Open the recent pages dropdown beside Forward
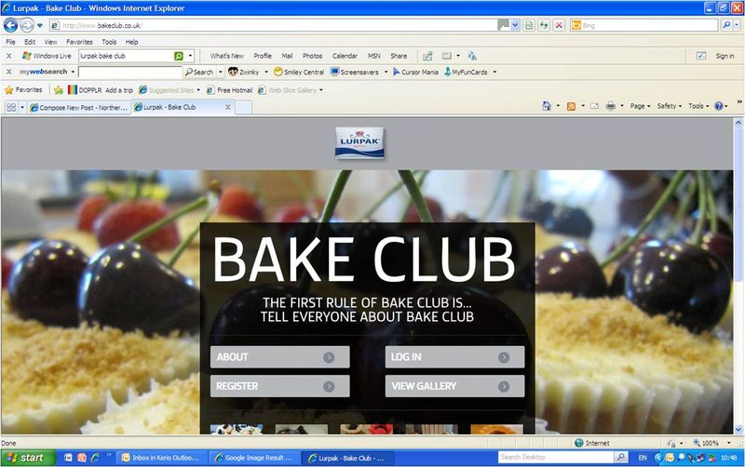This screenshot has height=467, width=745. tap(40, 26)
